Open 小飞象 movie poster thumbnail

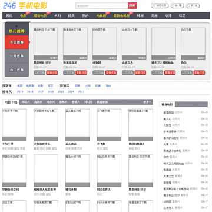click(x=109, y=125)
